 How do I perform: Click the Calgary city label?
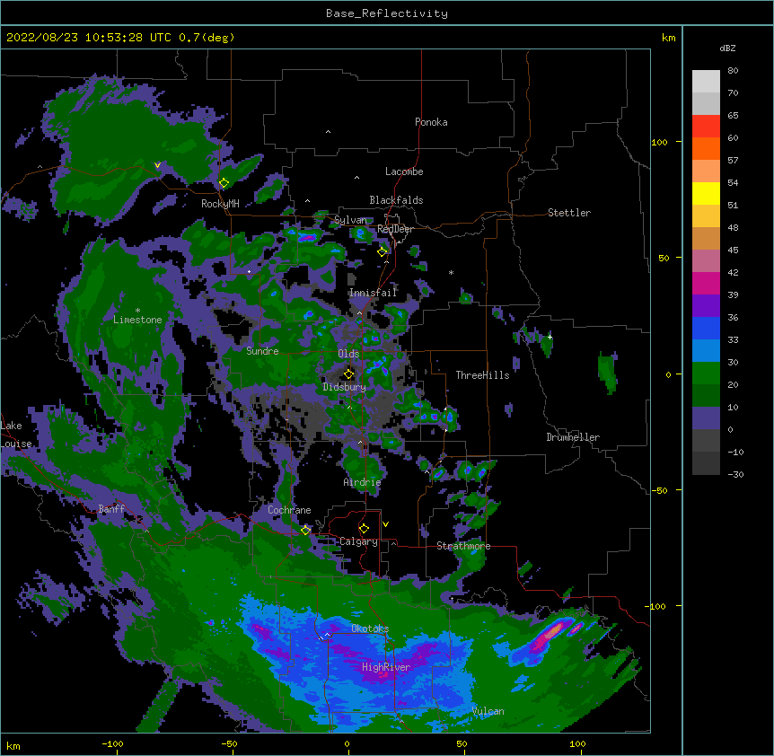358,541
